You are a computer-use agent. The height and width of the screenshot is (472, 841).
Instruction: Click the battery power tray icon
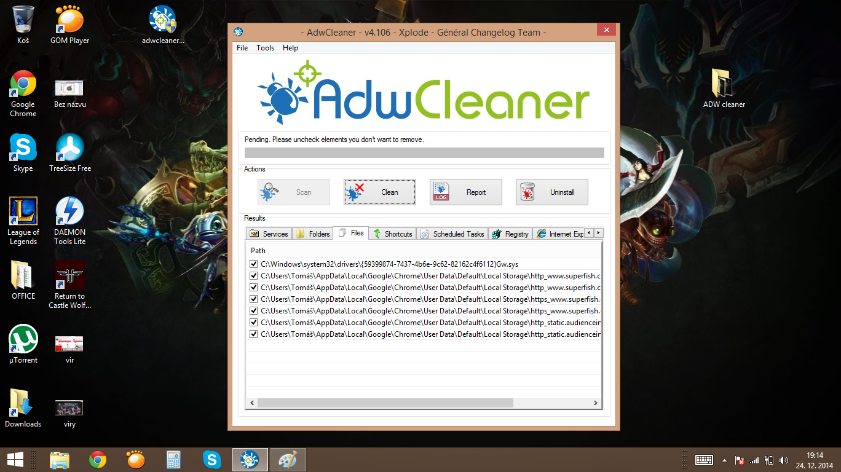pyautogui.click(x=770, y=460)
